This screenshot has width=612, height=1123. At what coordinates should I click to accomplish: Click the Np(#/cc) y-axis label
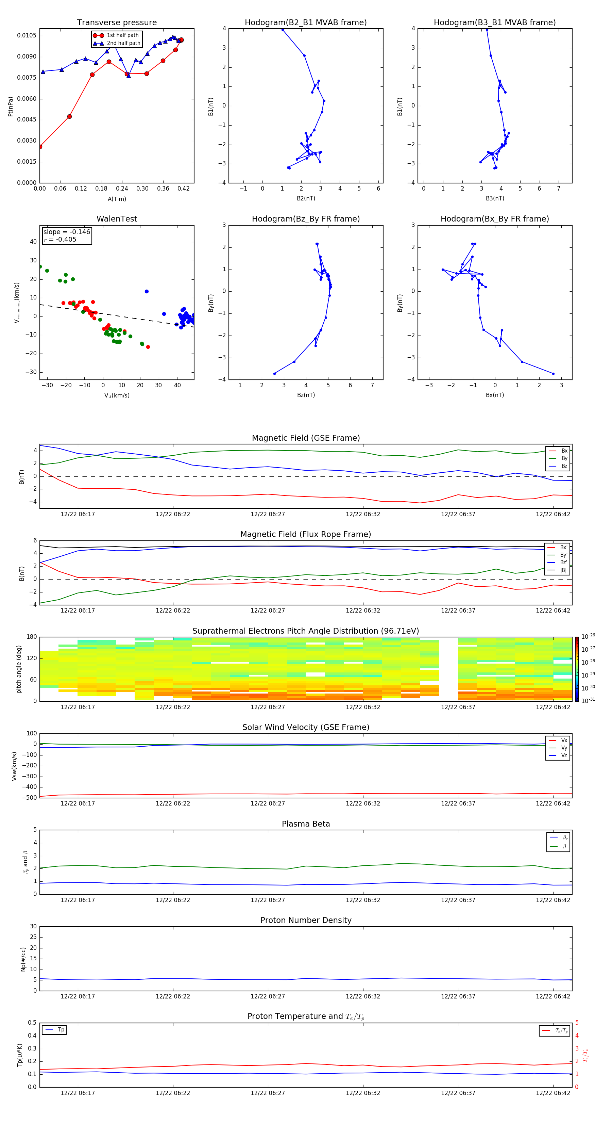pos(23,959)
